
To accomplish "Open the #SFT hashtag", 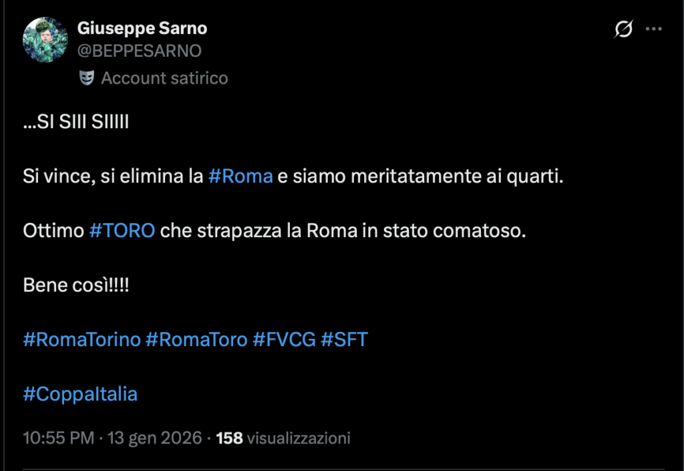I will tap(345, 339).
